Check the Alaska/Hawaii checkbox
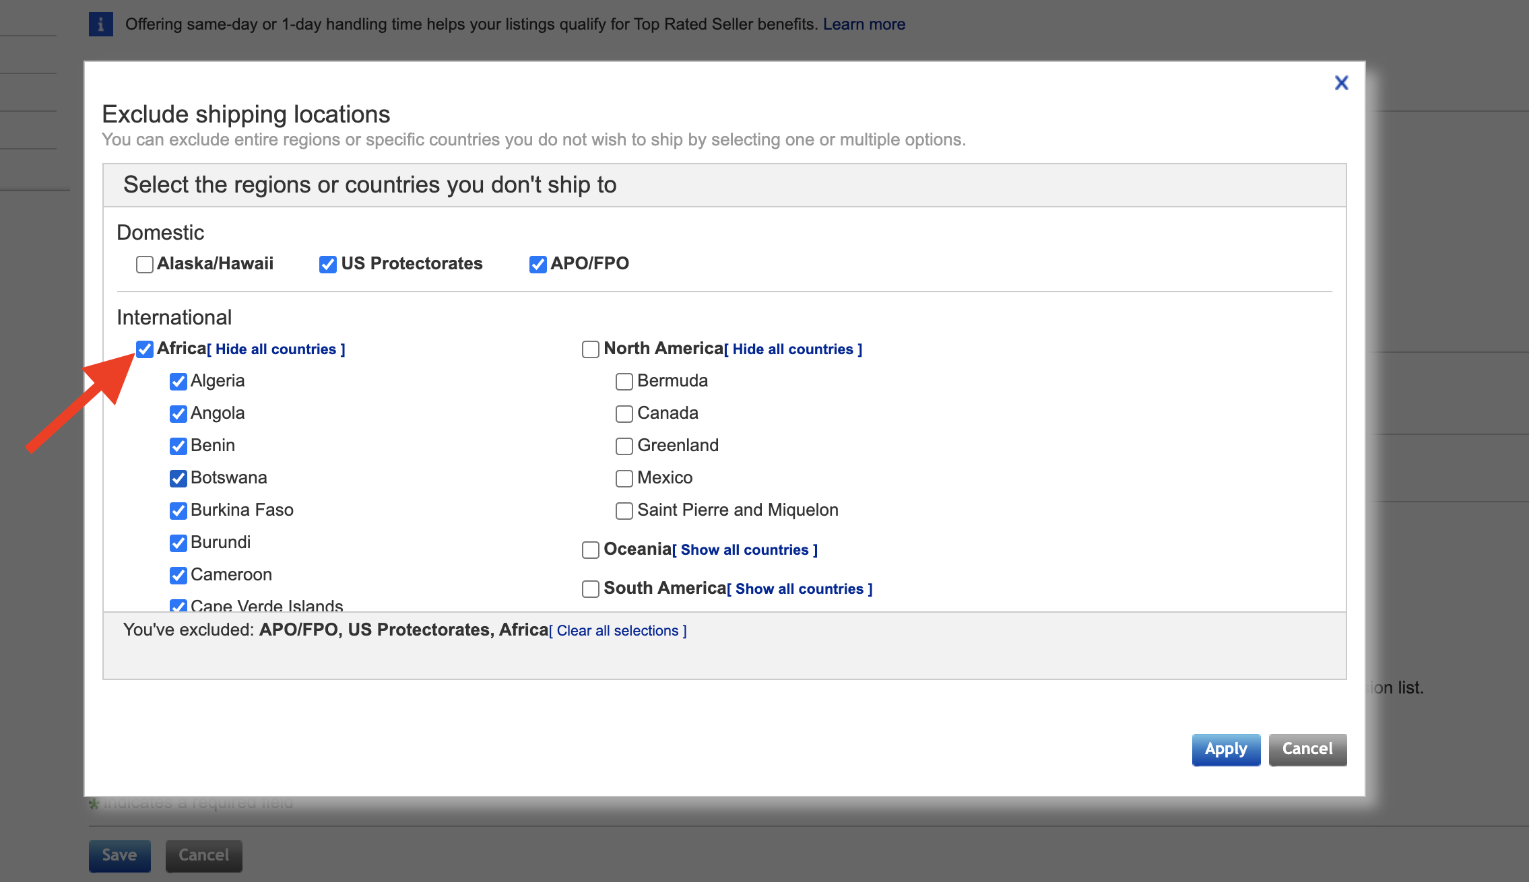 (144, 264)
